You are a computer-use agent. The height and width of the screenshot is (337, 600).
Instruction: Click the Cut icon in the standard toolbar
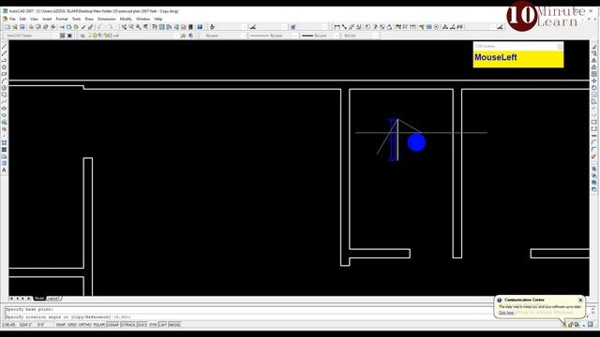coord(62,27)
